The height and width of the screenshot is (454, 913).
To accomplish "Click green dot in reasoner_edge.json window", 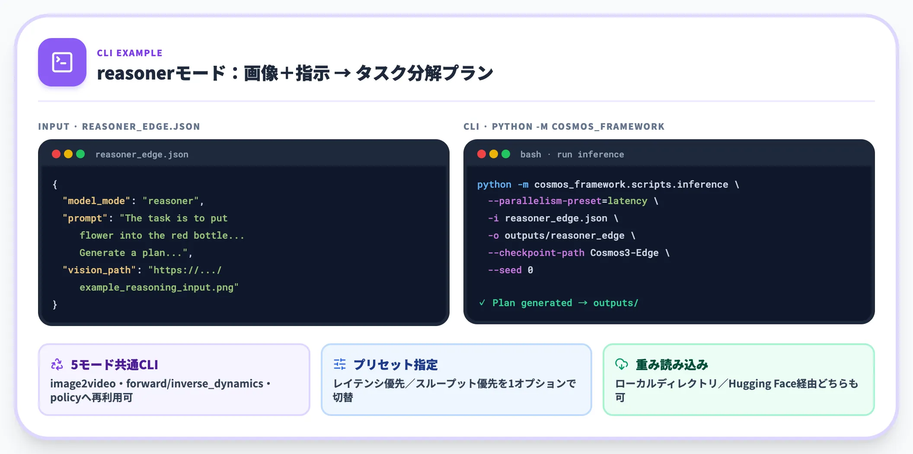I will (80, 154).
